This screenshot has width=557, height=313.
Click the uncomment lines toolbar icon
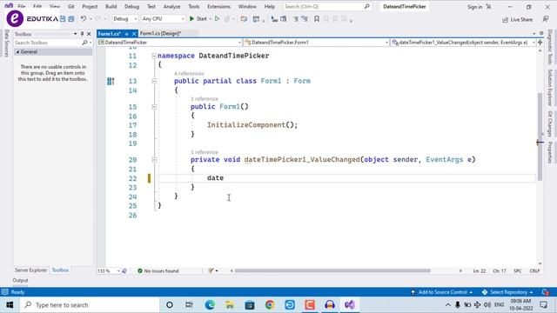[x=305, y=19]
